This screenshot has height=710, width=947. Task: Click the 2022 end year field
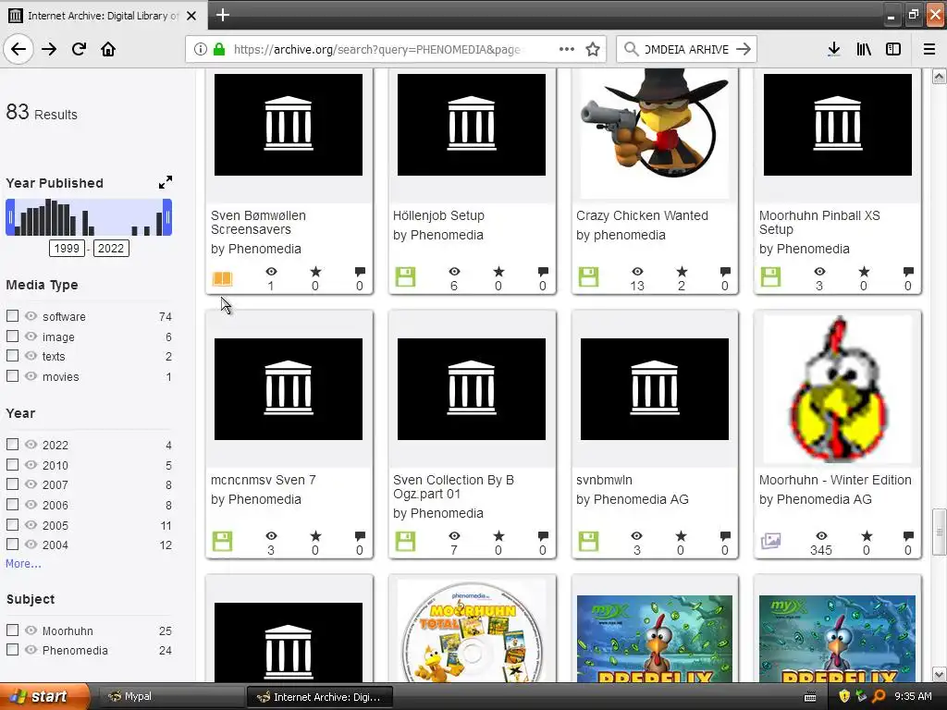coord(111,248)
